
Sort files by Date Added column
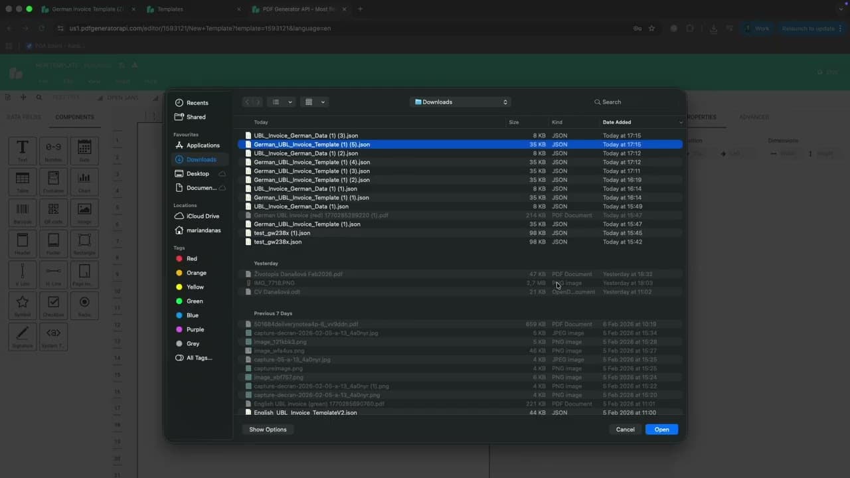click(617, 122)
